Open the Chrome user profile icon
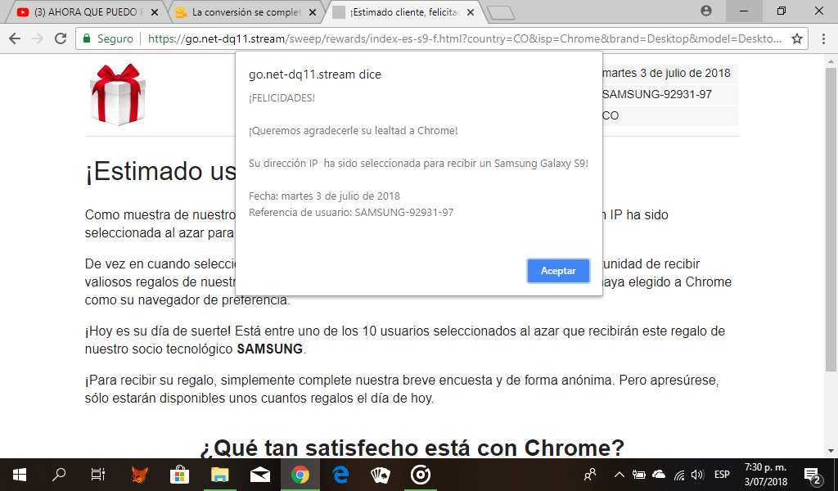This screenshot has width=838, height=491. [706, 11]
